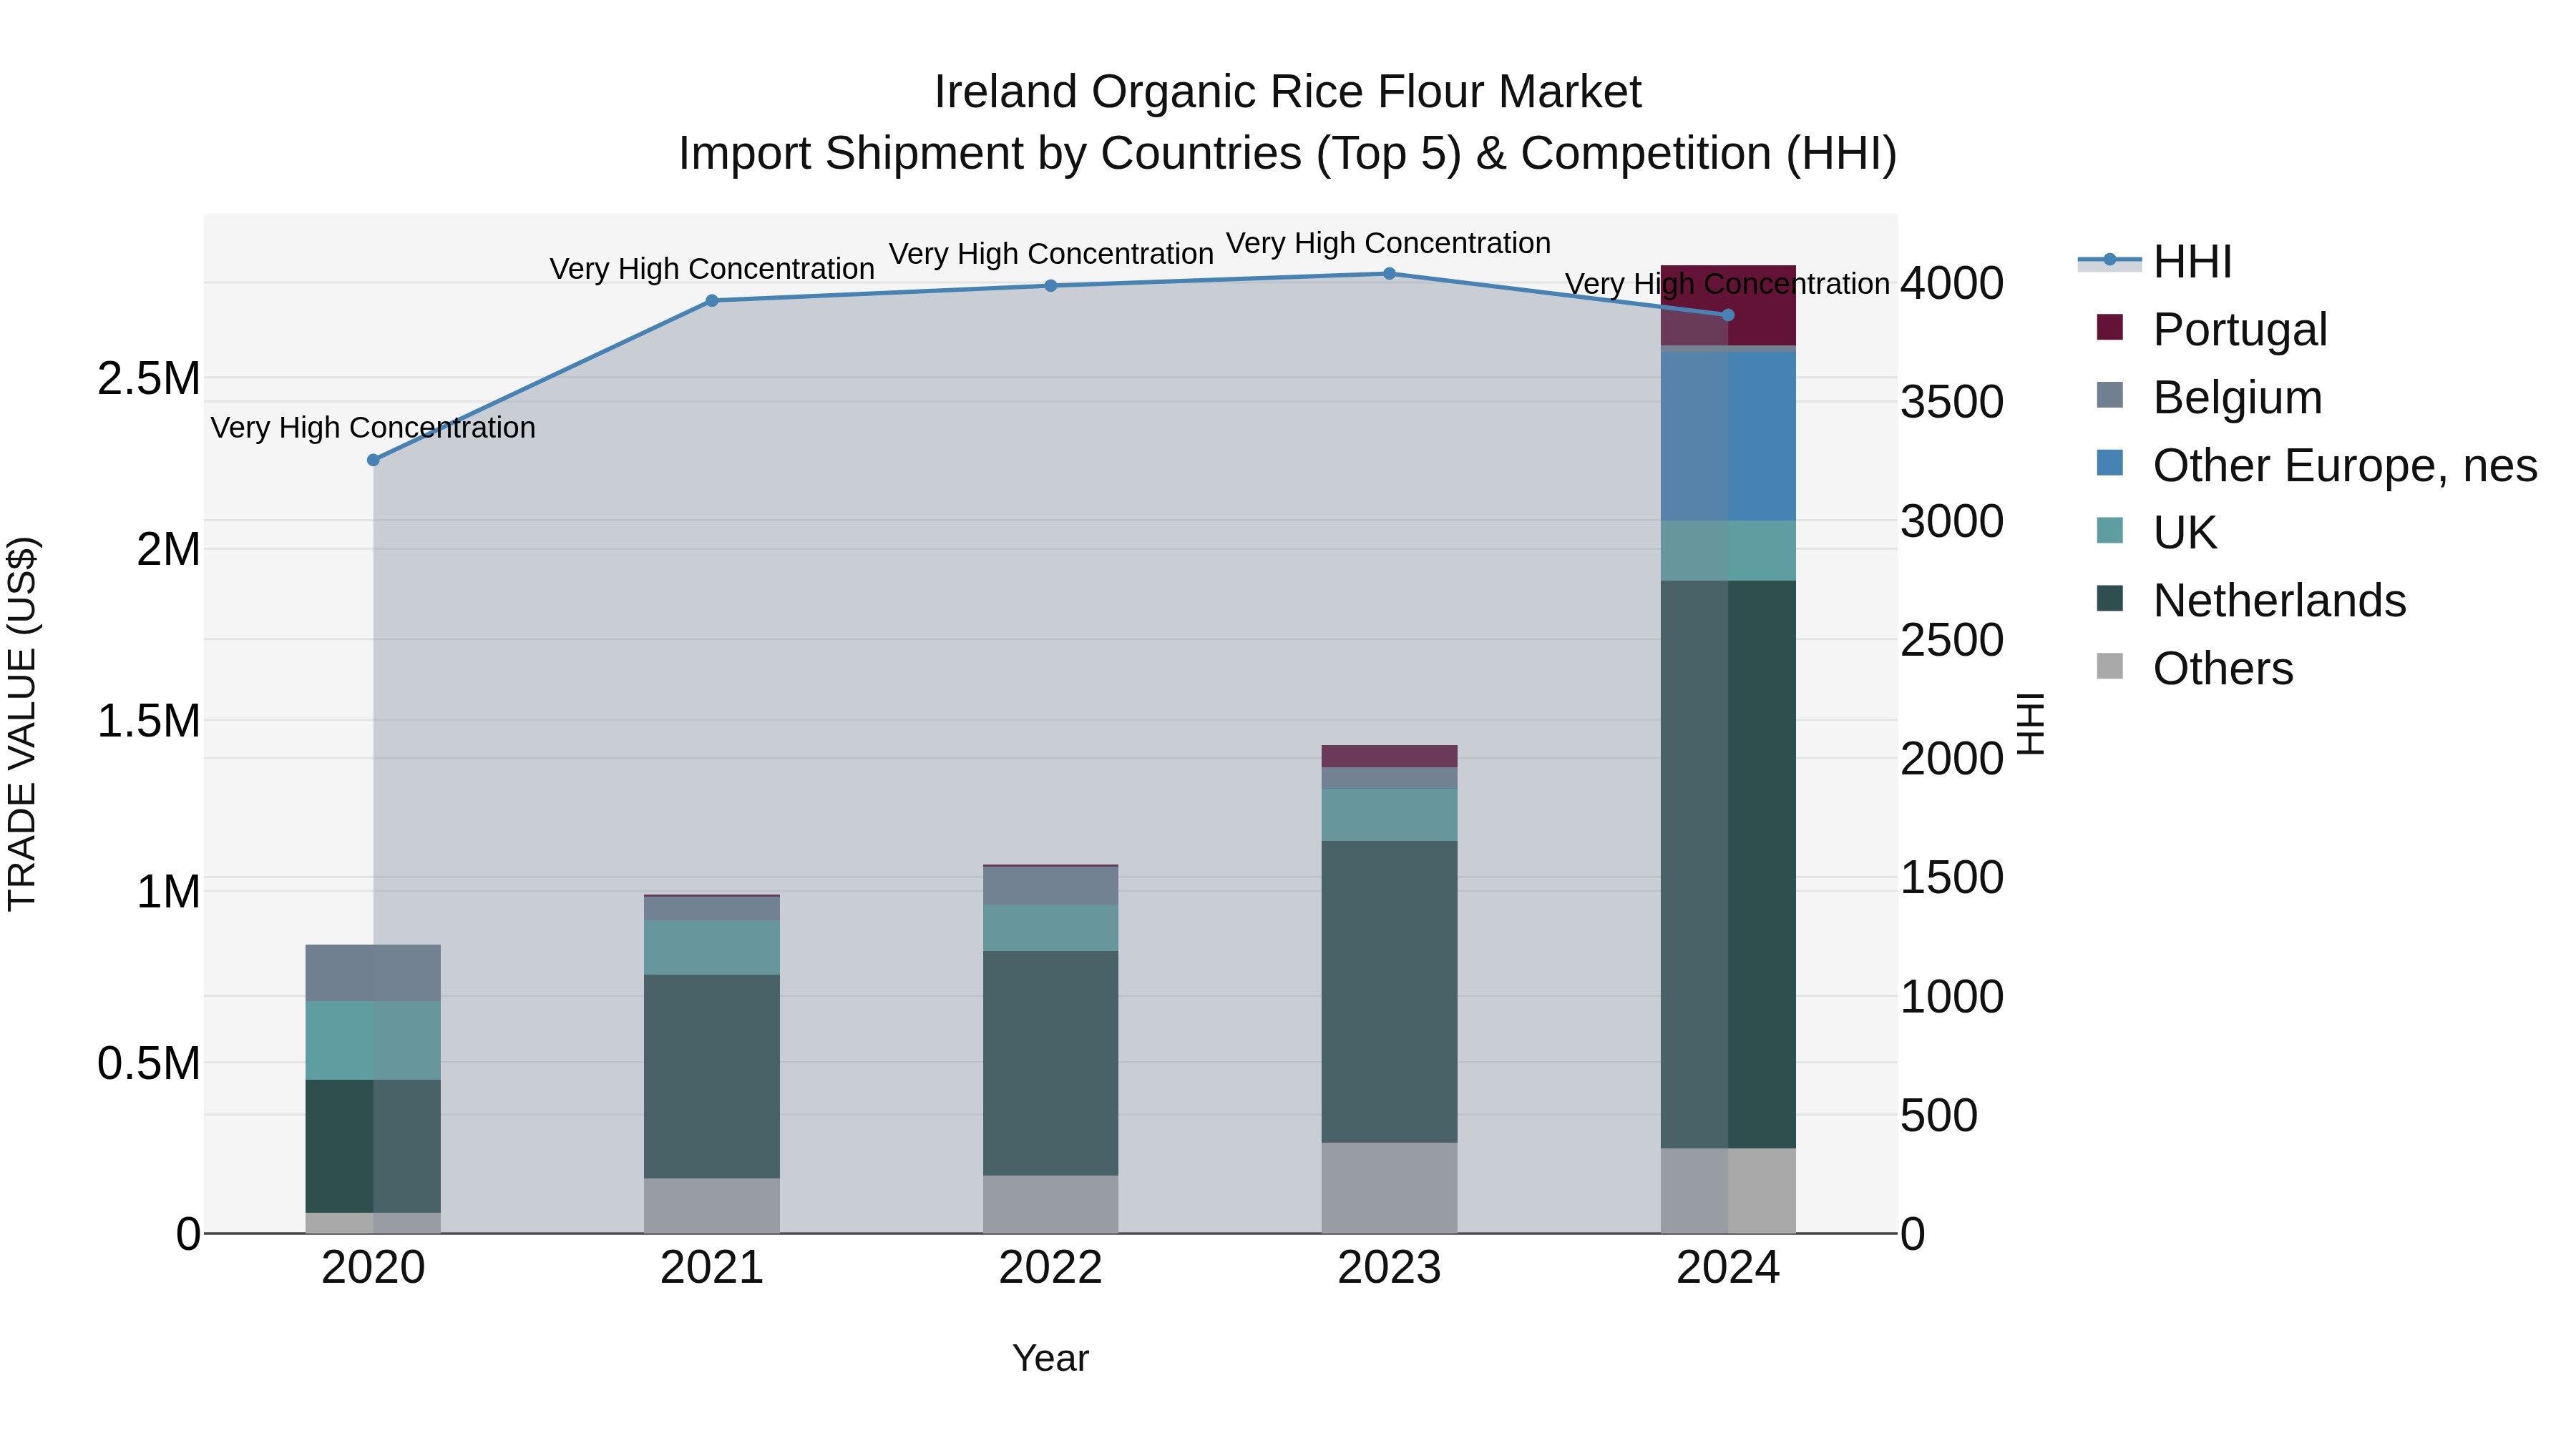Click the Others segment of 2021 bar
2576x1448 pixels.
pyautogui.click(x=712, y=1205)
